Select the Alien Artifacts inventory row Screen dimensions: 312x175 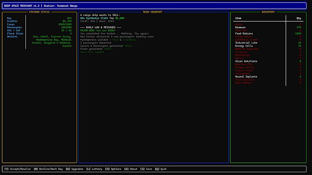268,61
